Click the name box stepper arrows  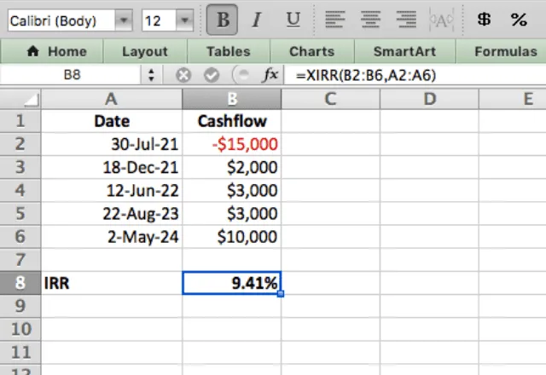tap(151, 75)
